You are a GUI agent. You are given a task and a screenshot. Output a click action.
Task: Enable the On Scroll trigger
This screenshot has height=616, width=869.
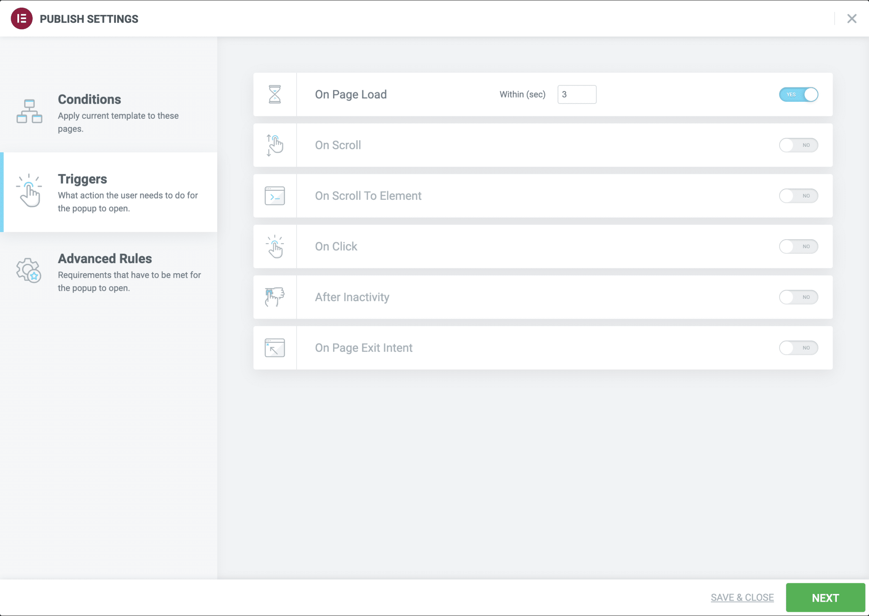click(799, 145)
